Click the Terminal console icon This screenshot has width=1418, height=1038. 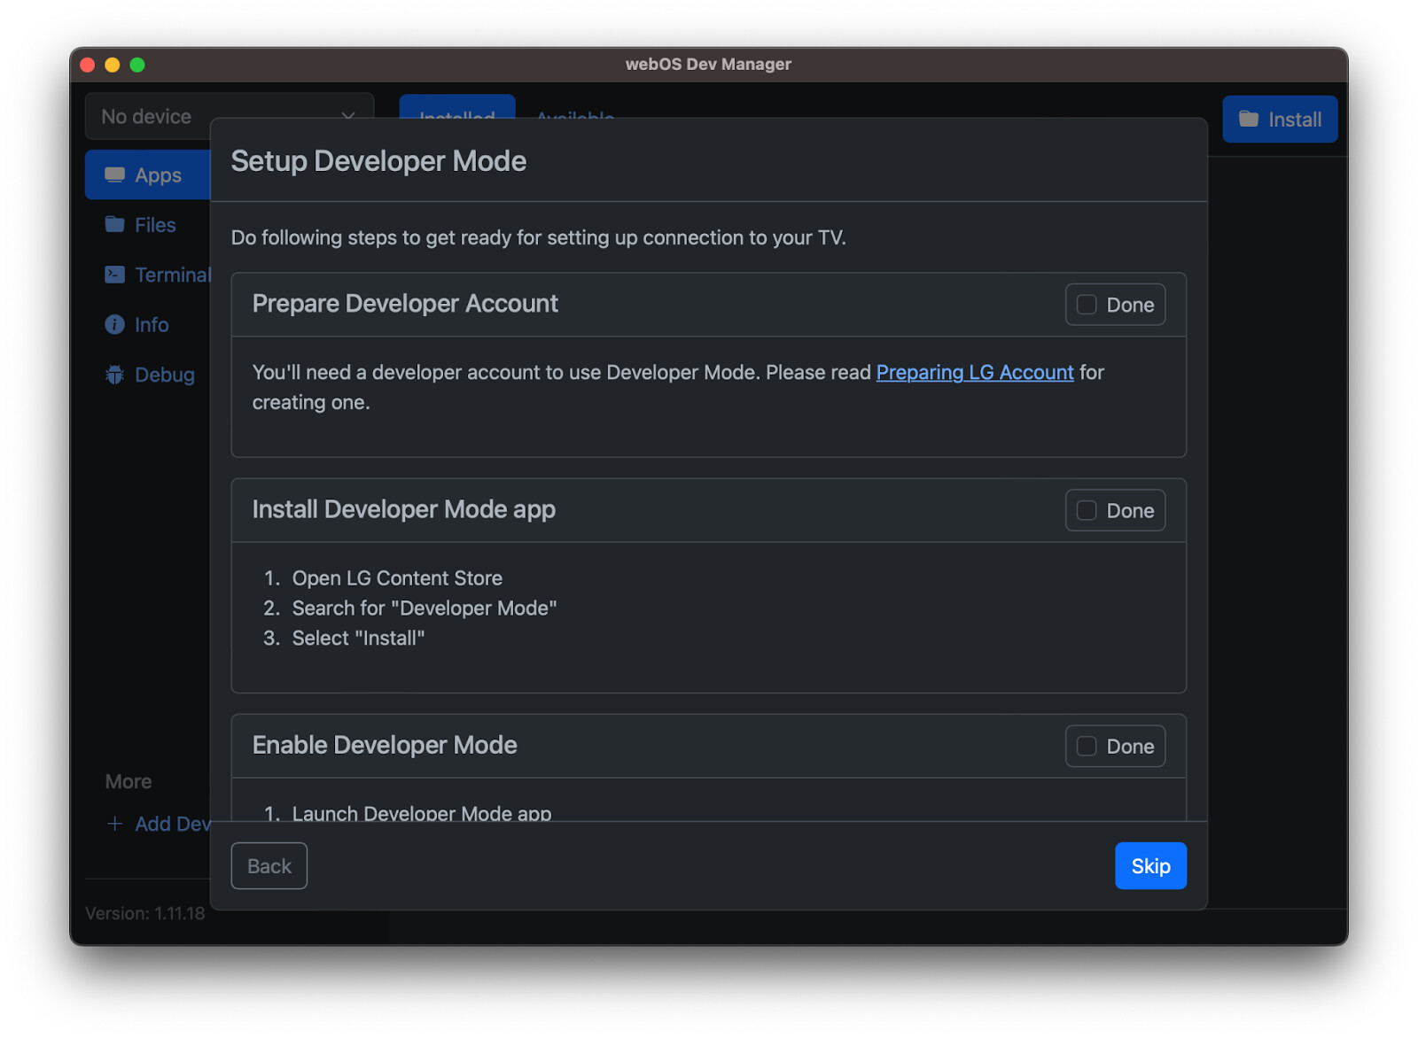click(114, 275)
